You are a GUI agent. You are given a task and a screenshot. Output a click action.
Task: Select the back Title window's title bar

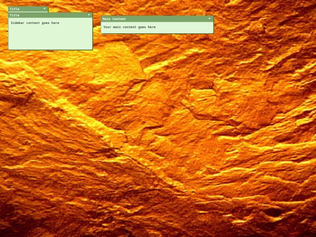[28, 9]
